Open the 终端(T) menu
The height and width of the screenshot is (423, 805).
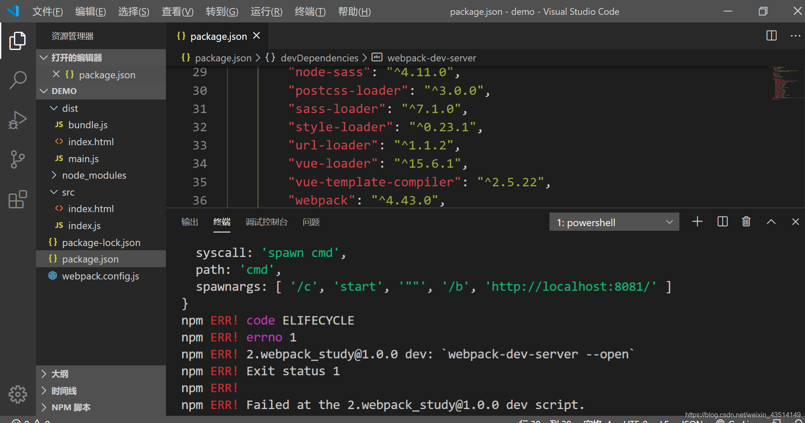click(x=310, y=11)
